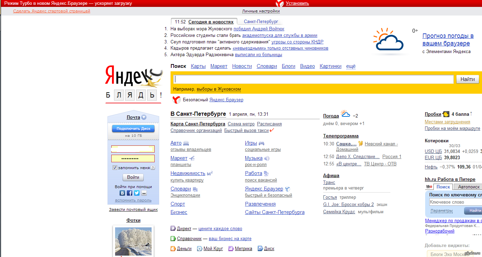482x257 pixels.
Task: Click the Yandex logo
Action: tap(134, 76)
